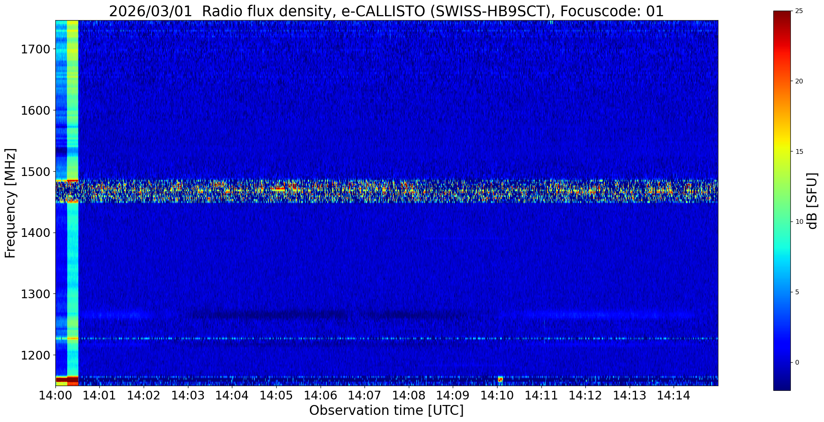Click the 1300 frequency tick label

point(35,294)
